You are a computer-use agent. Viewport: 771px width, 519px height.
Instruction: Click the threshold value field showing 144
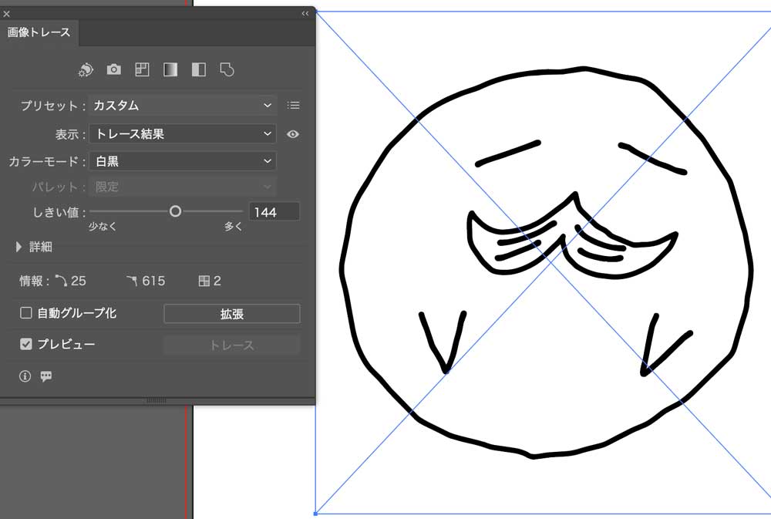tap(274, 212)
